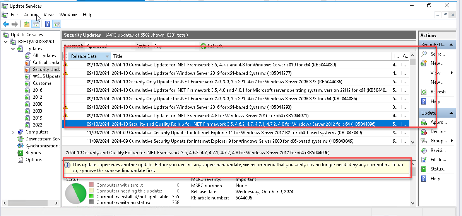This screenshot has height=216, width=462.
Task: Open the View menu
Action: (x=48, y=14)
